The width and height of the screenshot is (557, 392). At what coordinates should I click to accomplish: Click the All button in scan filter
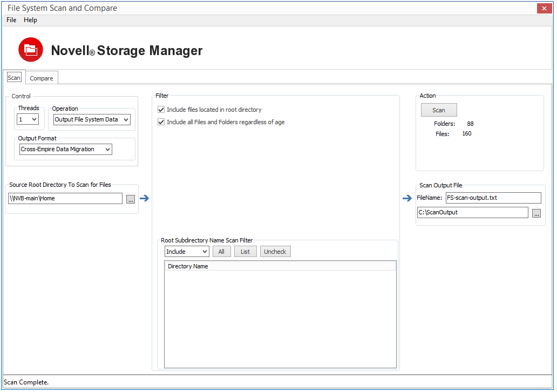221,252
